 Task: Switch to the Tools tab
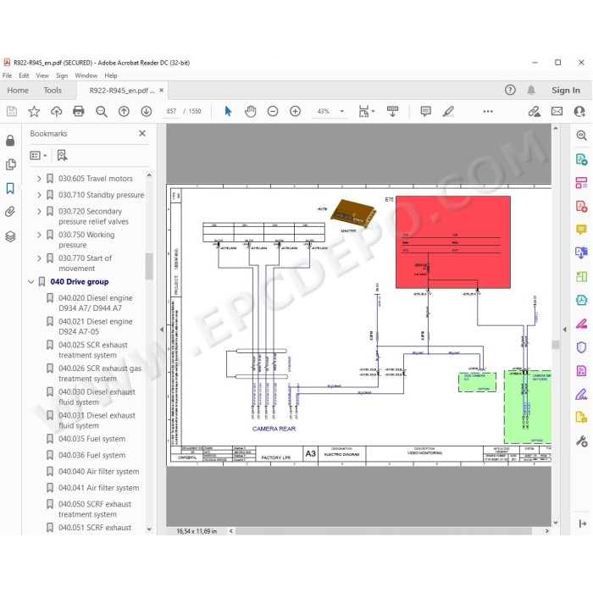click(x=53, y=91)
